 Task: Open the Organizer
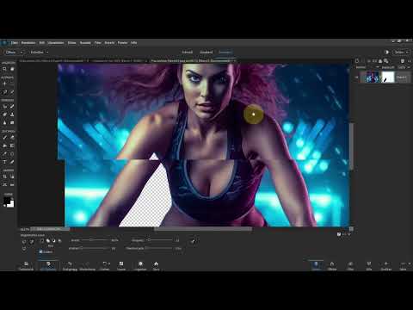click(x=140, y=266)
